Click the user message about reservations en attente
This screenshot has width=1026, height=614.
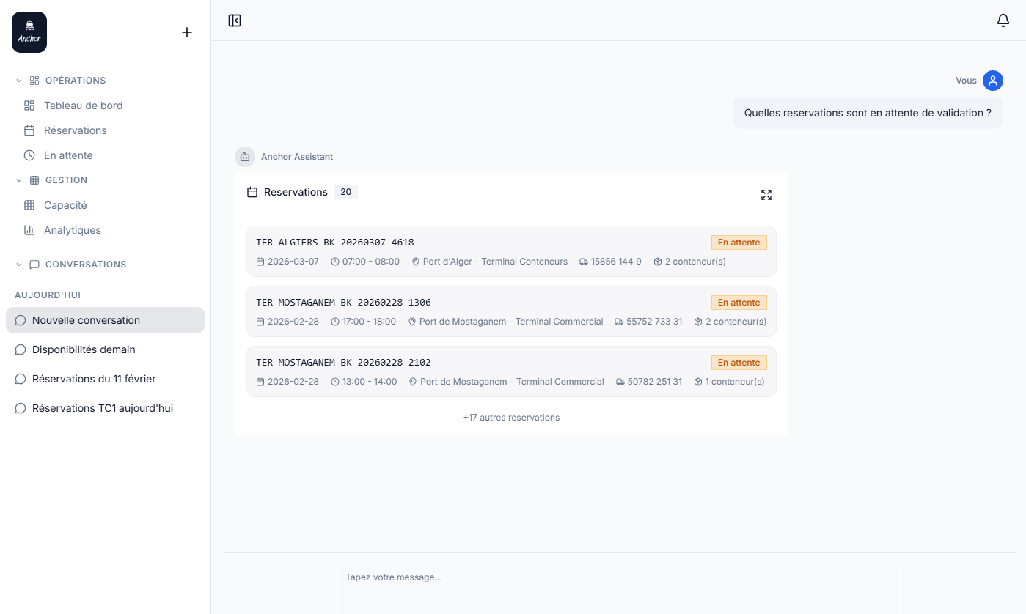pos(868,113)
